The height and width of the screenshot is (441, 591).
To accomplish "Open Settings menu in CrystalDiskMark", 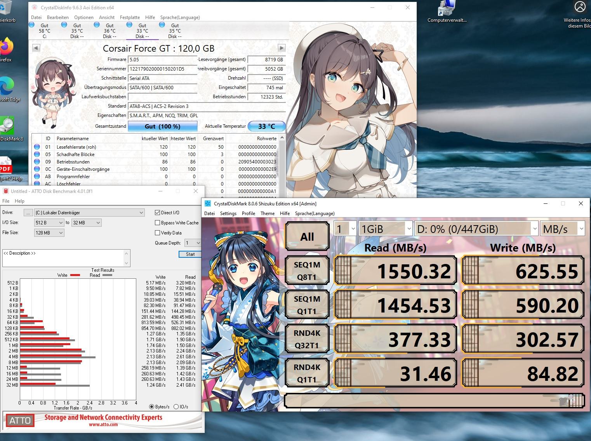I will tap(228, 213).
